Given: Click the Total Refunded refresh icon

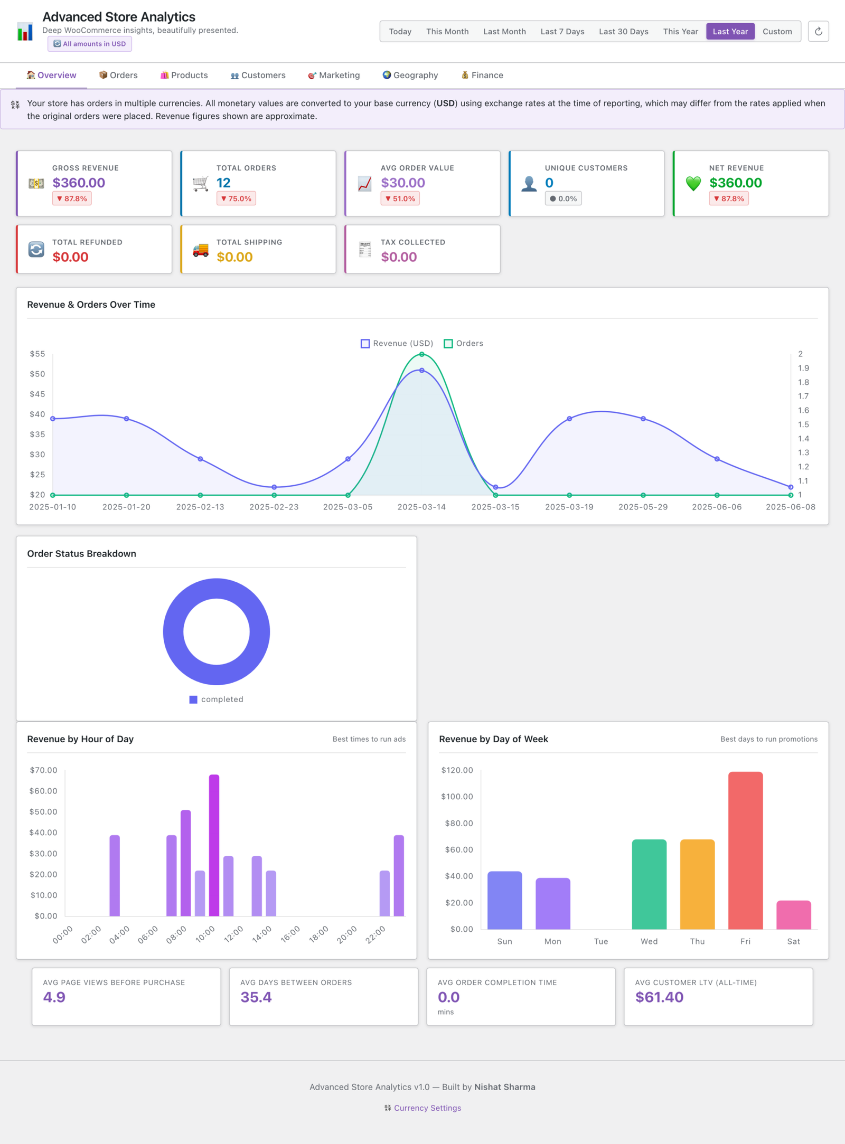Looking at the screenshot, I should (36, 249).
